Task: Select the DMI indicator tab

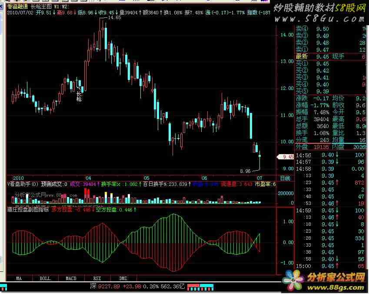Action: 123,278
